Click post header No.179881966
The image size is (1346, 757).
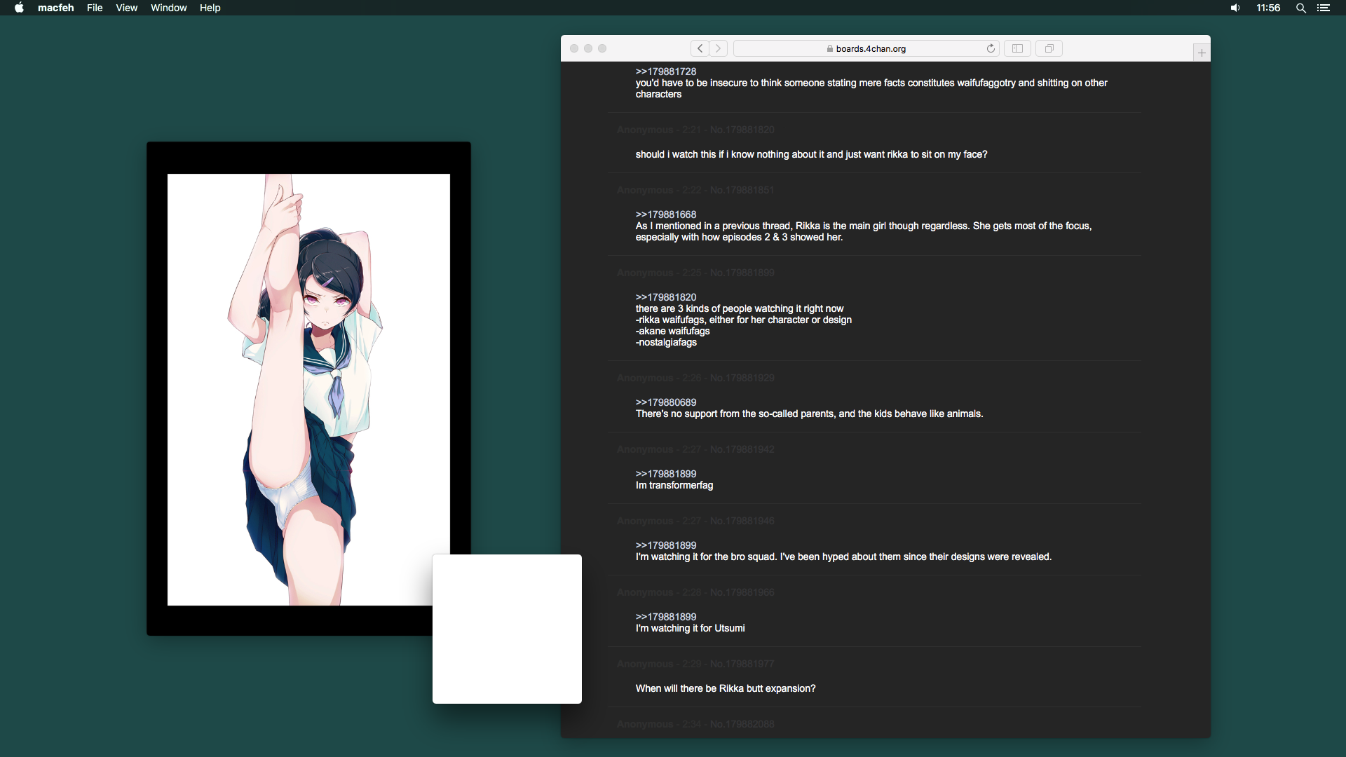[742, 592]
